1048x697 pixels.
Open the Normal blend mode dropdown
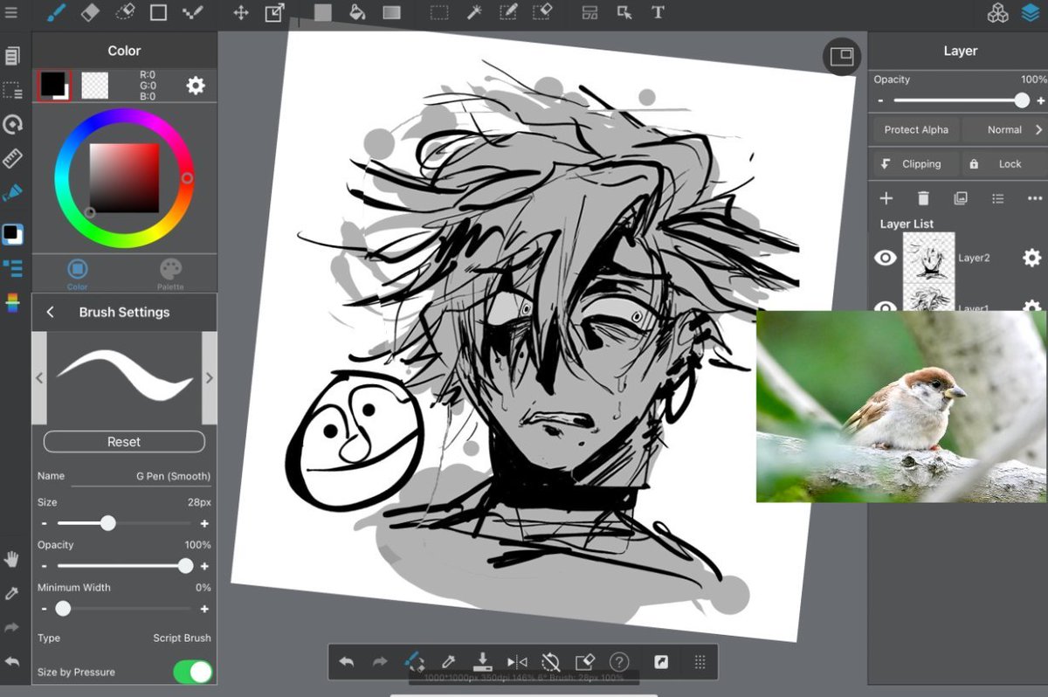coord(1004,129)
